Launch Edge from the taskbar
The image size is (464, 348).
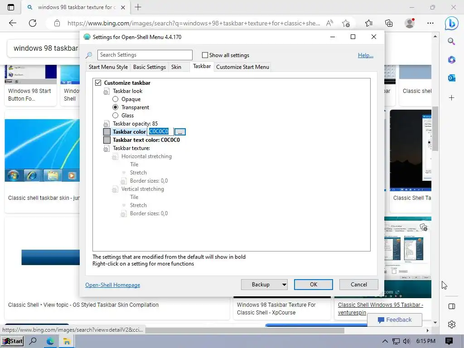click(x=50, y=341)
